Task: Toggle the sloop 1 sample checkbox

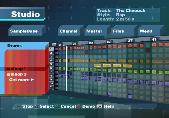Action: coord(9,69)
